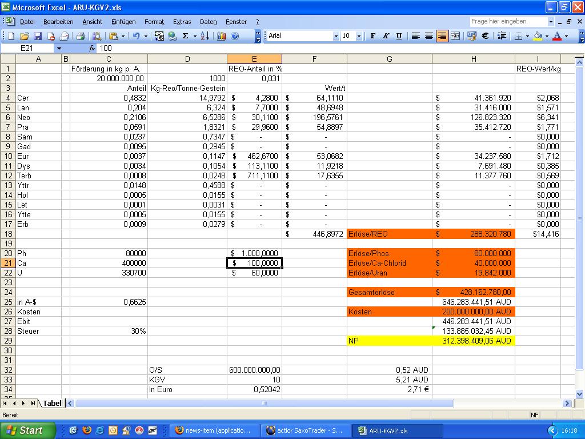Open the Daten menu
The width and height of the screenshot is (585, 439).
pyautogui.click(x=208, y=22)
